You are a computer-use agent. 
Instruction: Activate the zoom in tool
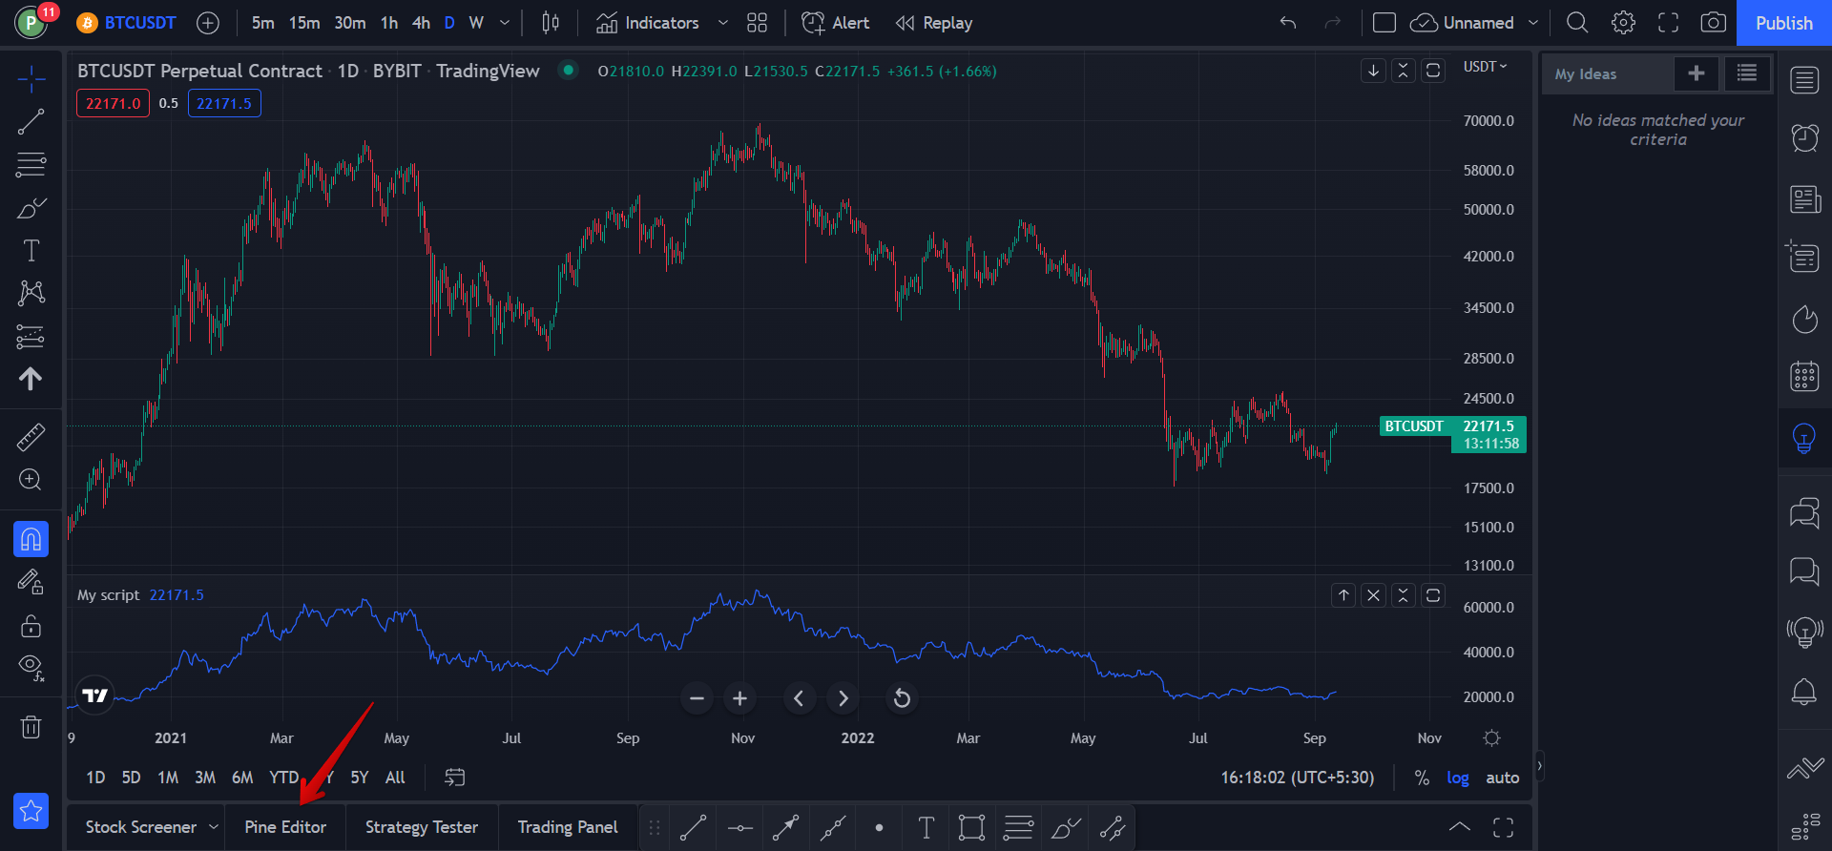pos(31,480)
